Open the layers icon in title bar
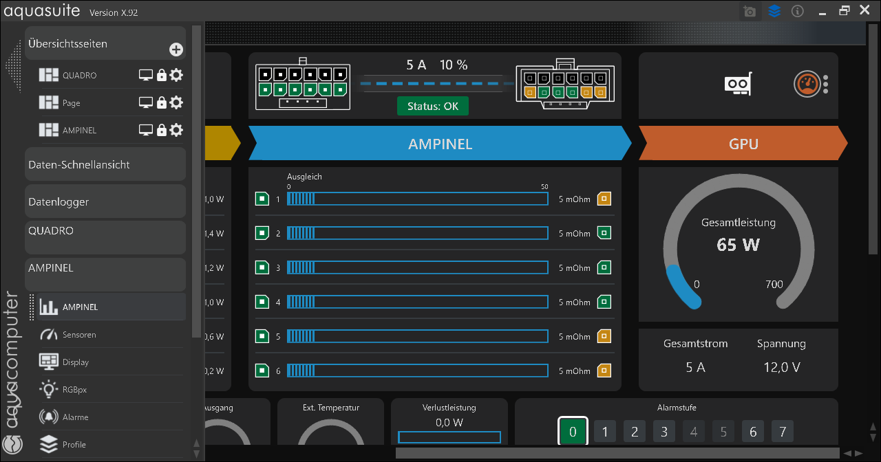Screen dimensions: 881x462 pyautogui.click(x=774, y=12)
